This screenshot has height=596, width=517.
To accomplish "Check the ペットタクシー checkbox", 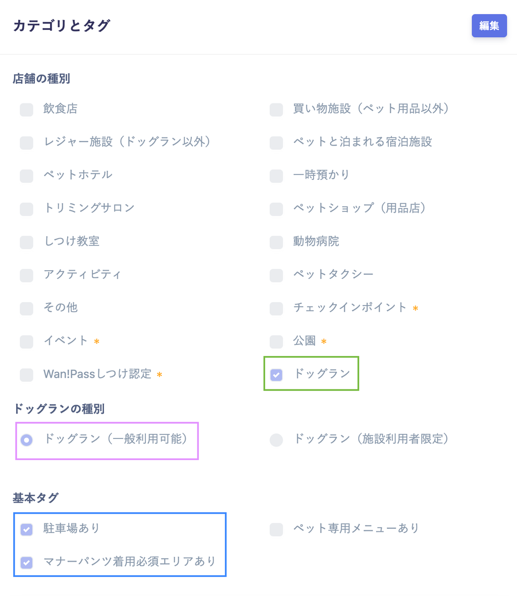I will tap(276, 275).
